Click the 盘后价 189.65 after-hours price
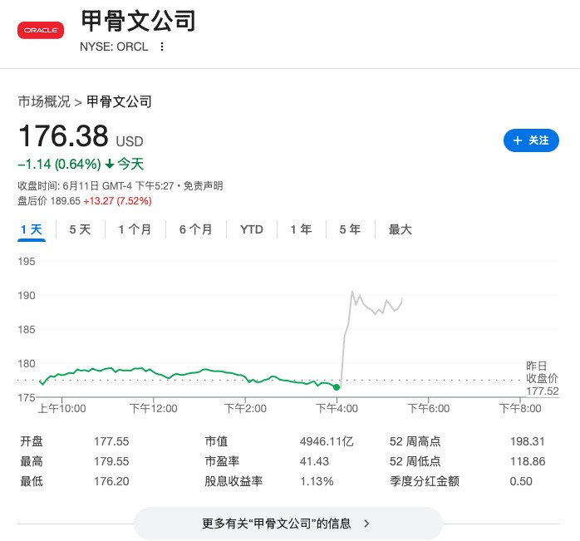 (49, 201)
